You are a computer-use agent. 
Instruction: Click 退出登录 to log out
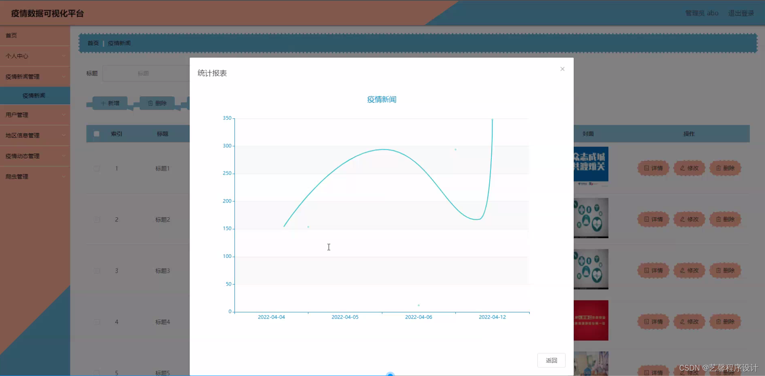[x=741, y=13]
